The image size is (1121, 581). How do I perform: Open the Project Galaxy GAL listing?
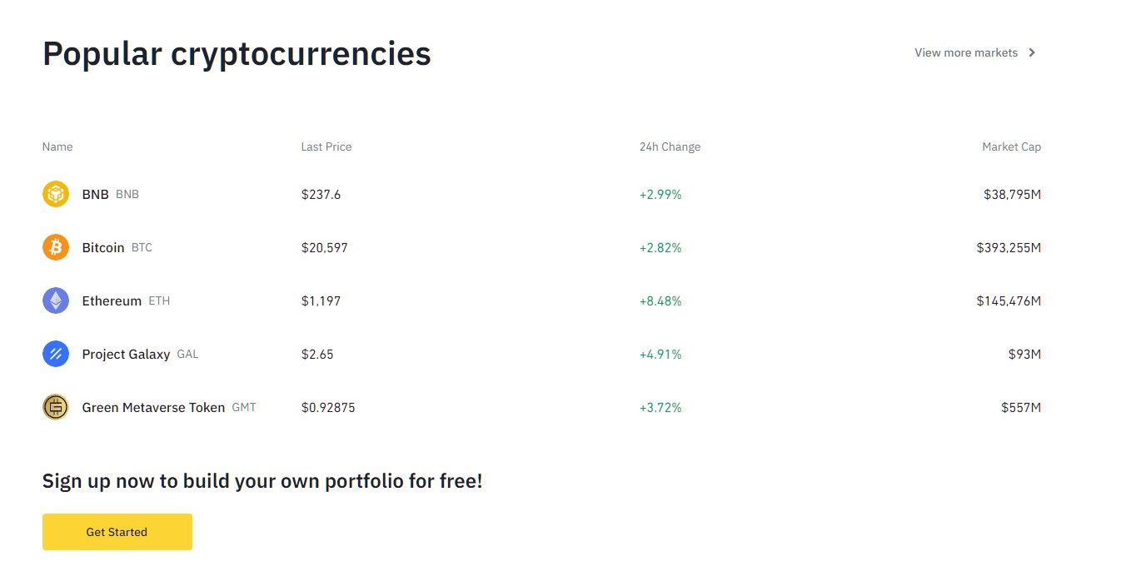(x=140, y=354)
